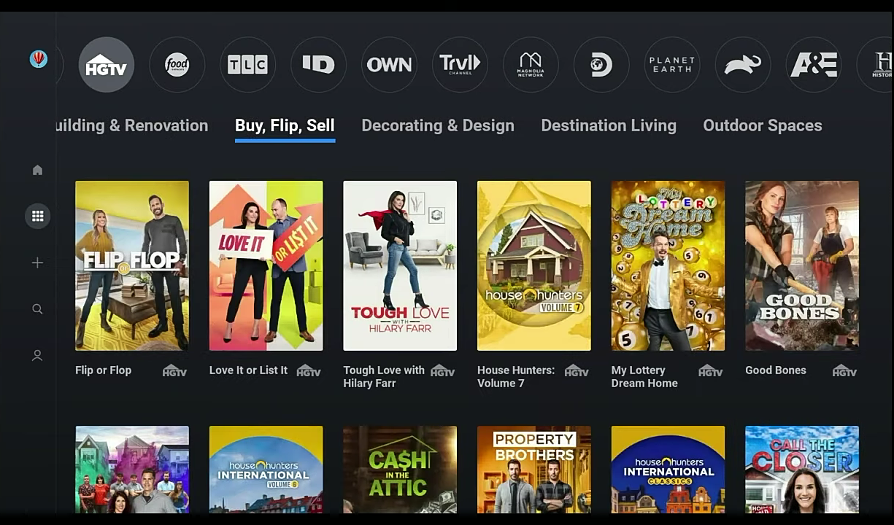Click HGTV badge beside House Hunters Volume 7
894x525 pixels.
[577, 370]
